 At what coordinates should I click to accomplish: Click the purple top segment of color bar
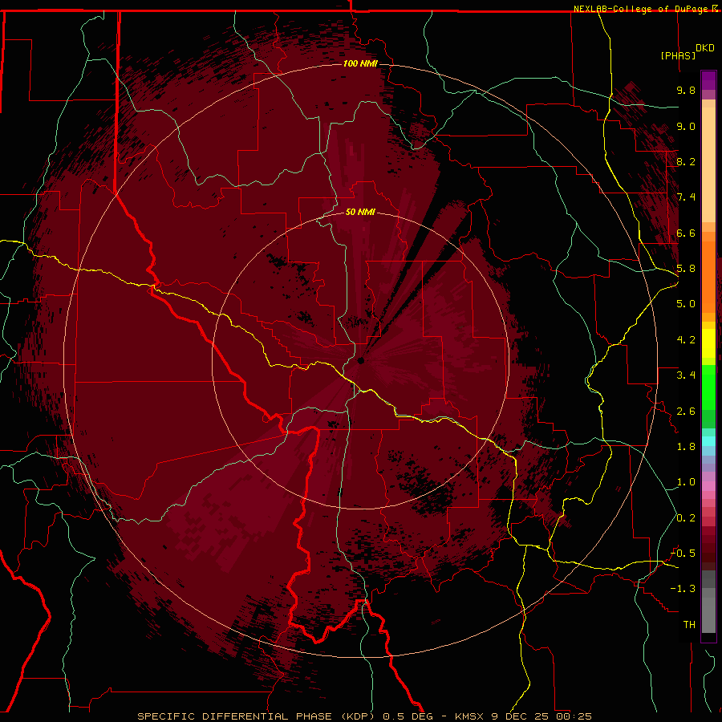(x=708, y=80)
